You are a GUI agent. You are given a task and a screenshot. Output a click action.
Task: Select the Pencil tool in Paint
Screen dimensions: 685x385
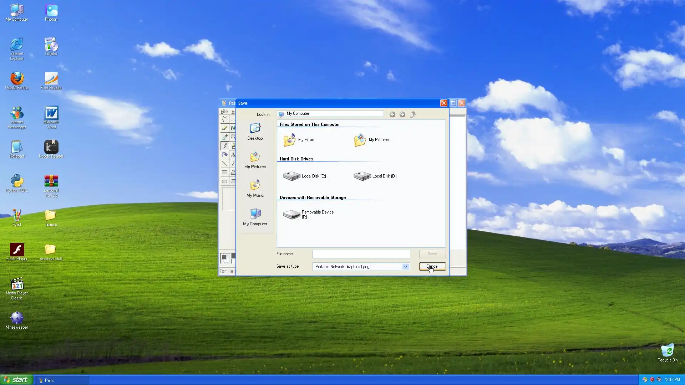click(225, 146)
